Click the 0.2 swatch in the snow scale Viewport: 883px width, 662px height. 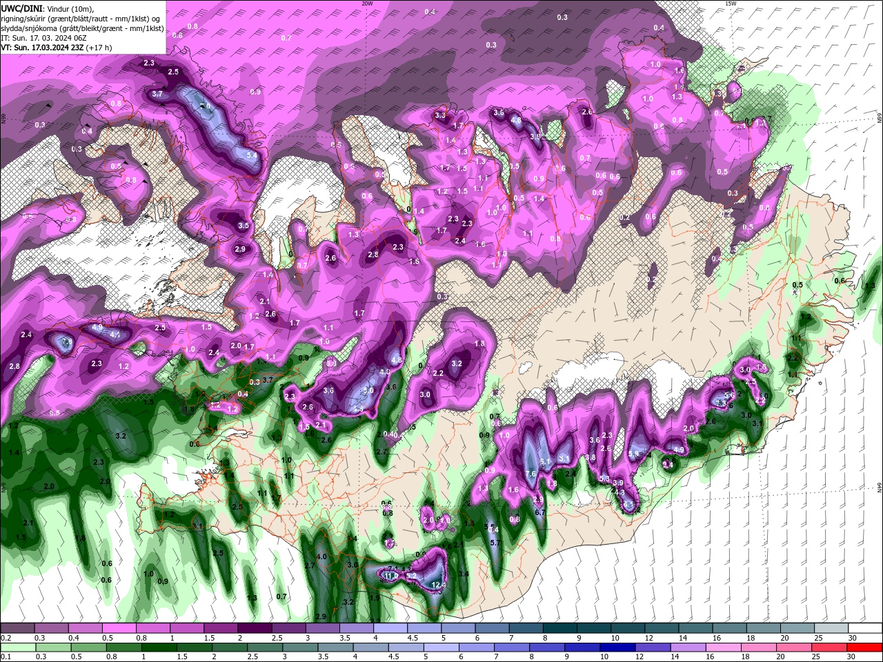click(x=17, y=628)
